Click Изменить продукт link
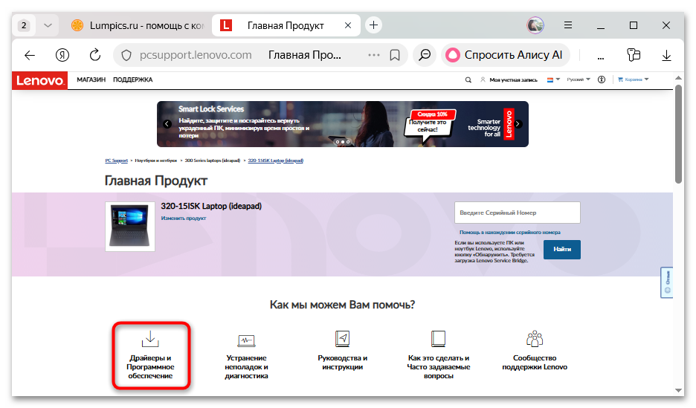The image size is (696, 408). (x=184, y=218)
